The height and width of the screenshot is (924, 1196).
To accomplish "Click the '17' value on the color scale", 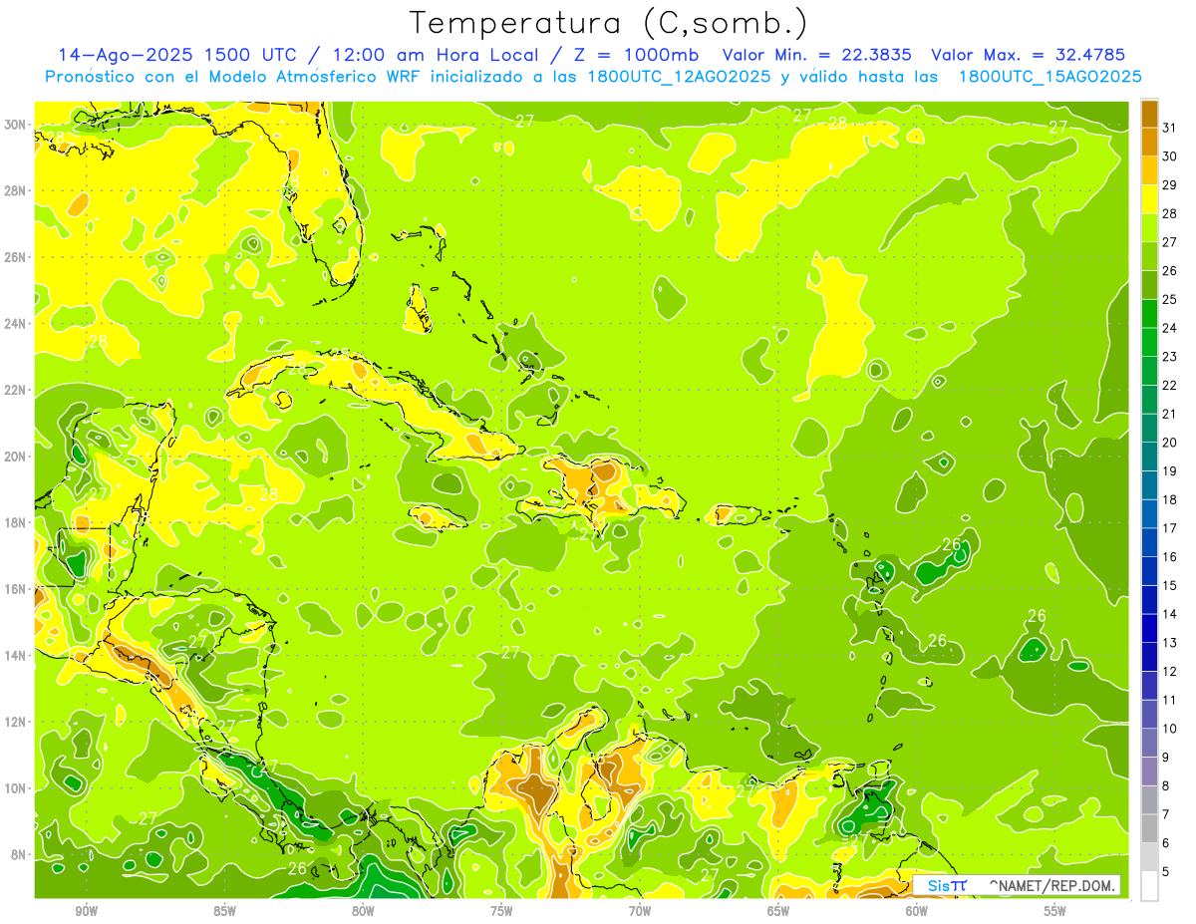I will tap(1170, 528).
